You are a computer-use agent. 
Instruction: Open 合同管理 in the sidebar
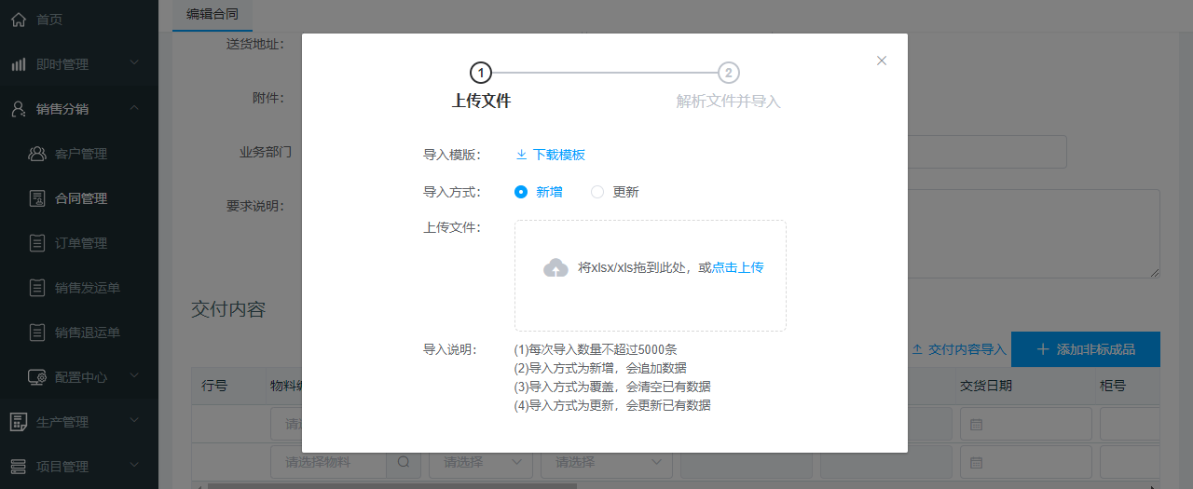pos(79,198)
